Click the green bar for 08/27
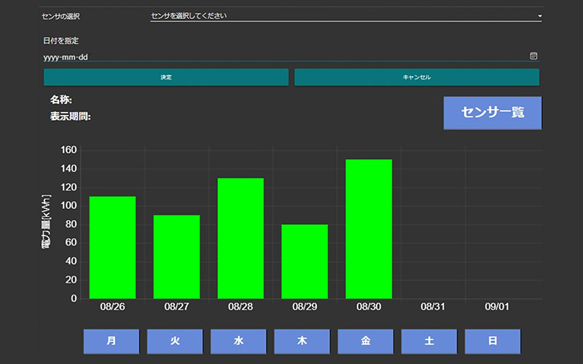 tap(176, 256)
